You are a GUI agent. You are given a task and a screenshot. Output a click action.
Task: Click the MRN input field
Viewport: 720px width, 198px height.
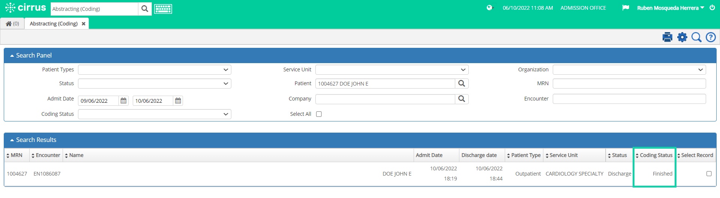point(629,84)
